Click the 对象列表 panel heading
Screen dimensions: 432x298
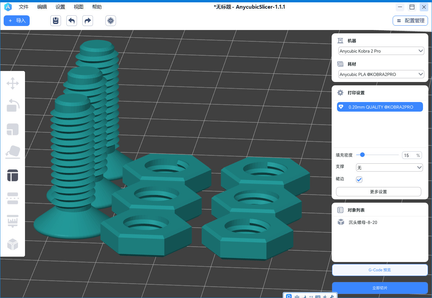356,210
